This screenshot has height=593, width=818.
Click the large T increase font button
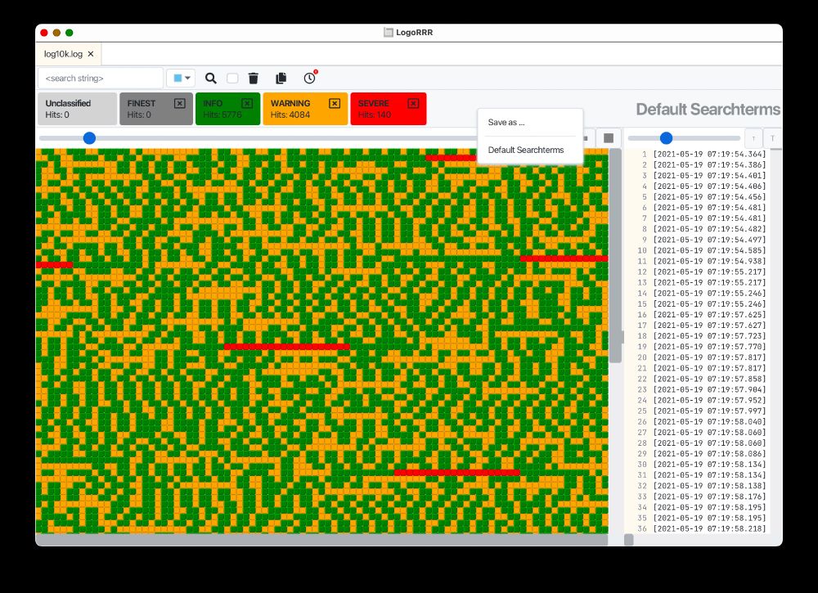[773, 138]
